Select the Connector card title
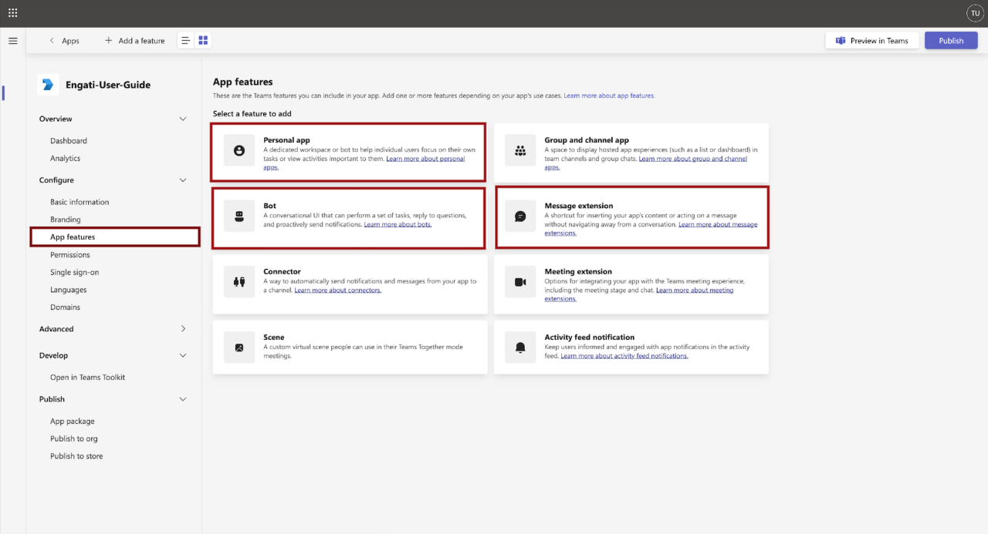 [282, 271]
